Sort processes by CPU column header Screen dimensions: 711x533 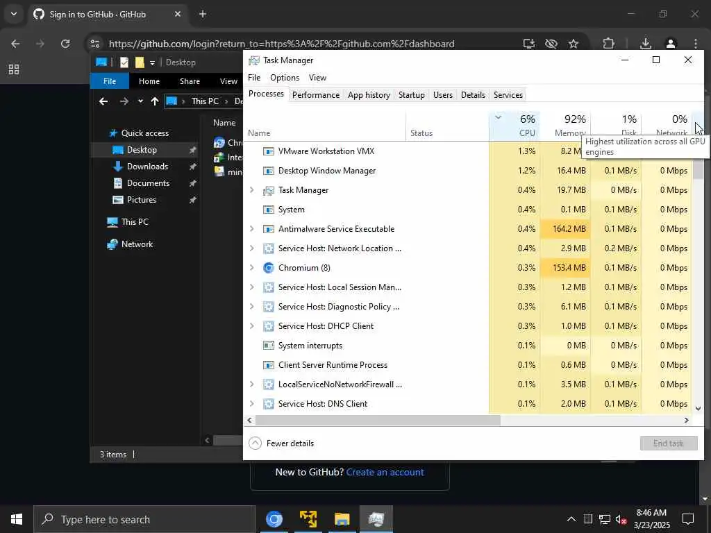coord(515,126)
